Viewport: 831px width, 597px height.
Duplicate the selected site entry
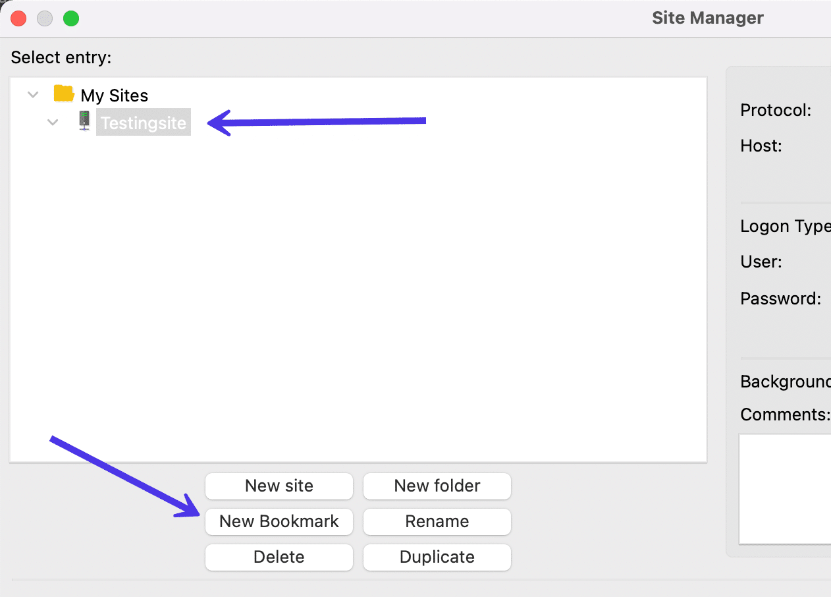(437, 557)
